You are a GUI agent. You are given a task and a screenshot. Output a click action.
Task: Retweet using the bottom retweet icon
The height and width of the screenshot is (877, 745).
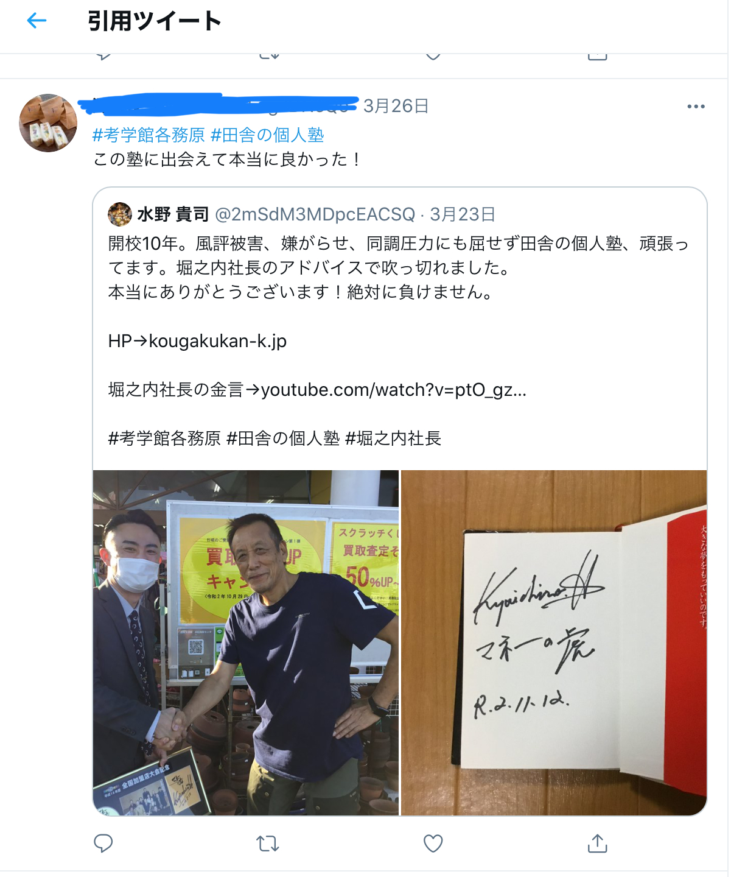coord(268,844)
